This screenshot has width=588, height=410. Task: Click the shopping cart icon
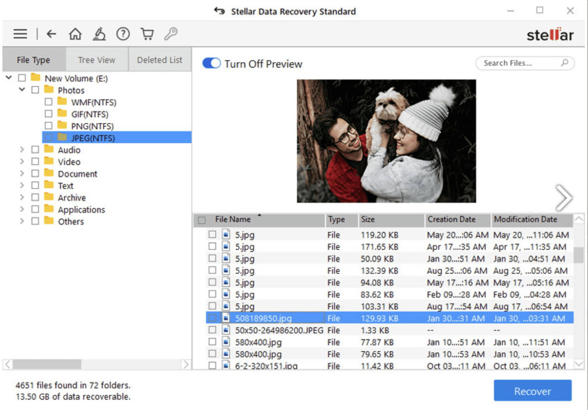coord(147,34)
